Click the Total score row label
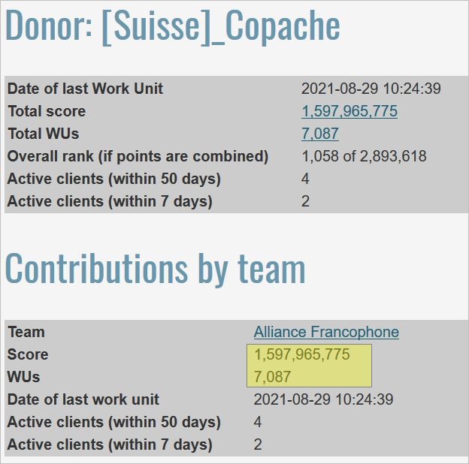 pos(47,111)
